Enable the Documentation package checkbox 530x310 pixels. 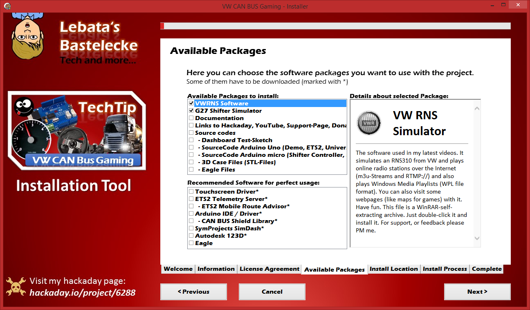coord(191,118)
